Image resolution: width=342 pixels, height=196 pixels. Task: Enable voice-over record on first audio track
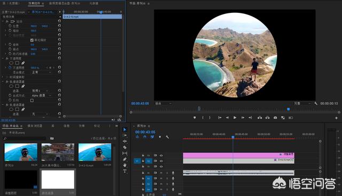pyautogui.click(x=173, y=173)
